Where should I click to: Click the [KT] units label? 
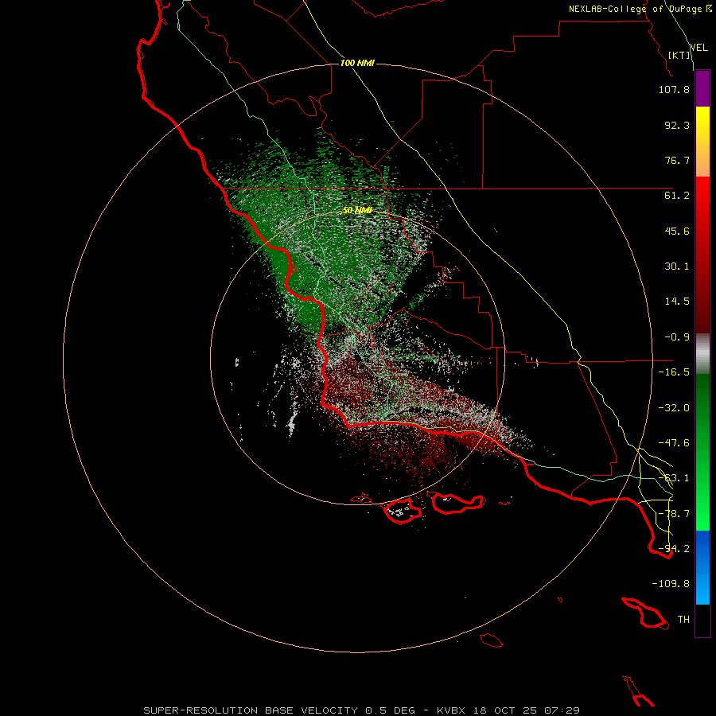pos(679,55)
